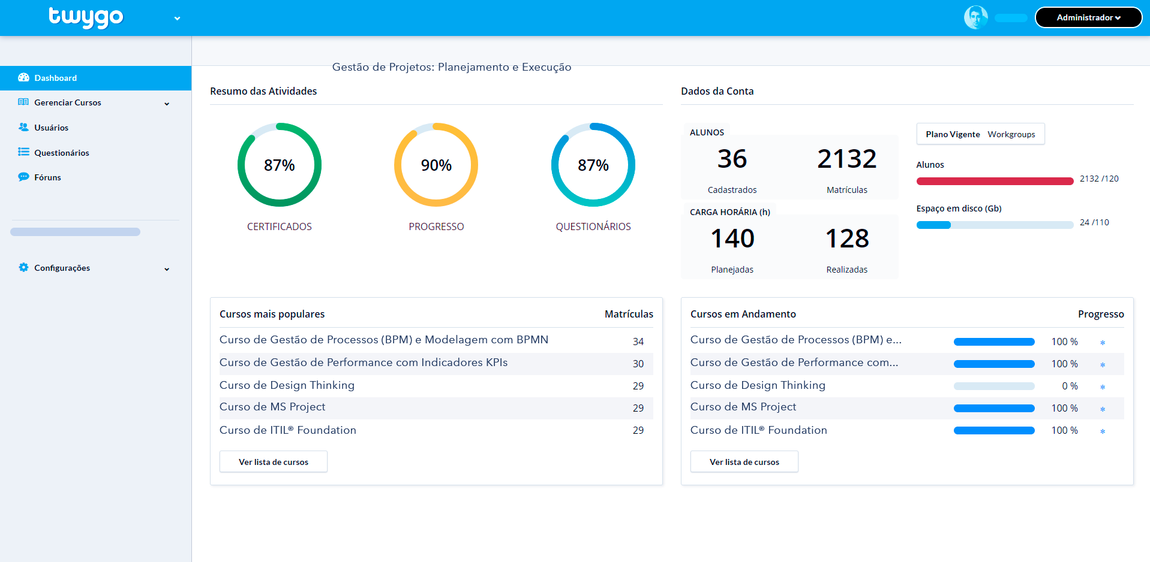Click the Dashboard gauge icon in sidebar
Screen dimensions: 1150x562
click(x=23, y=78)
